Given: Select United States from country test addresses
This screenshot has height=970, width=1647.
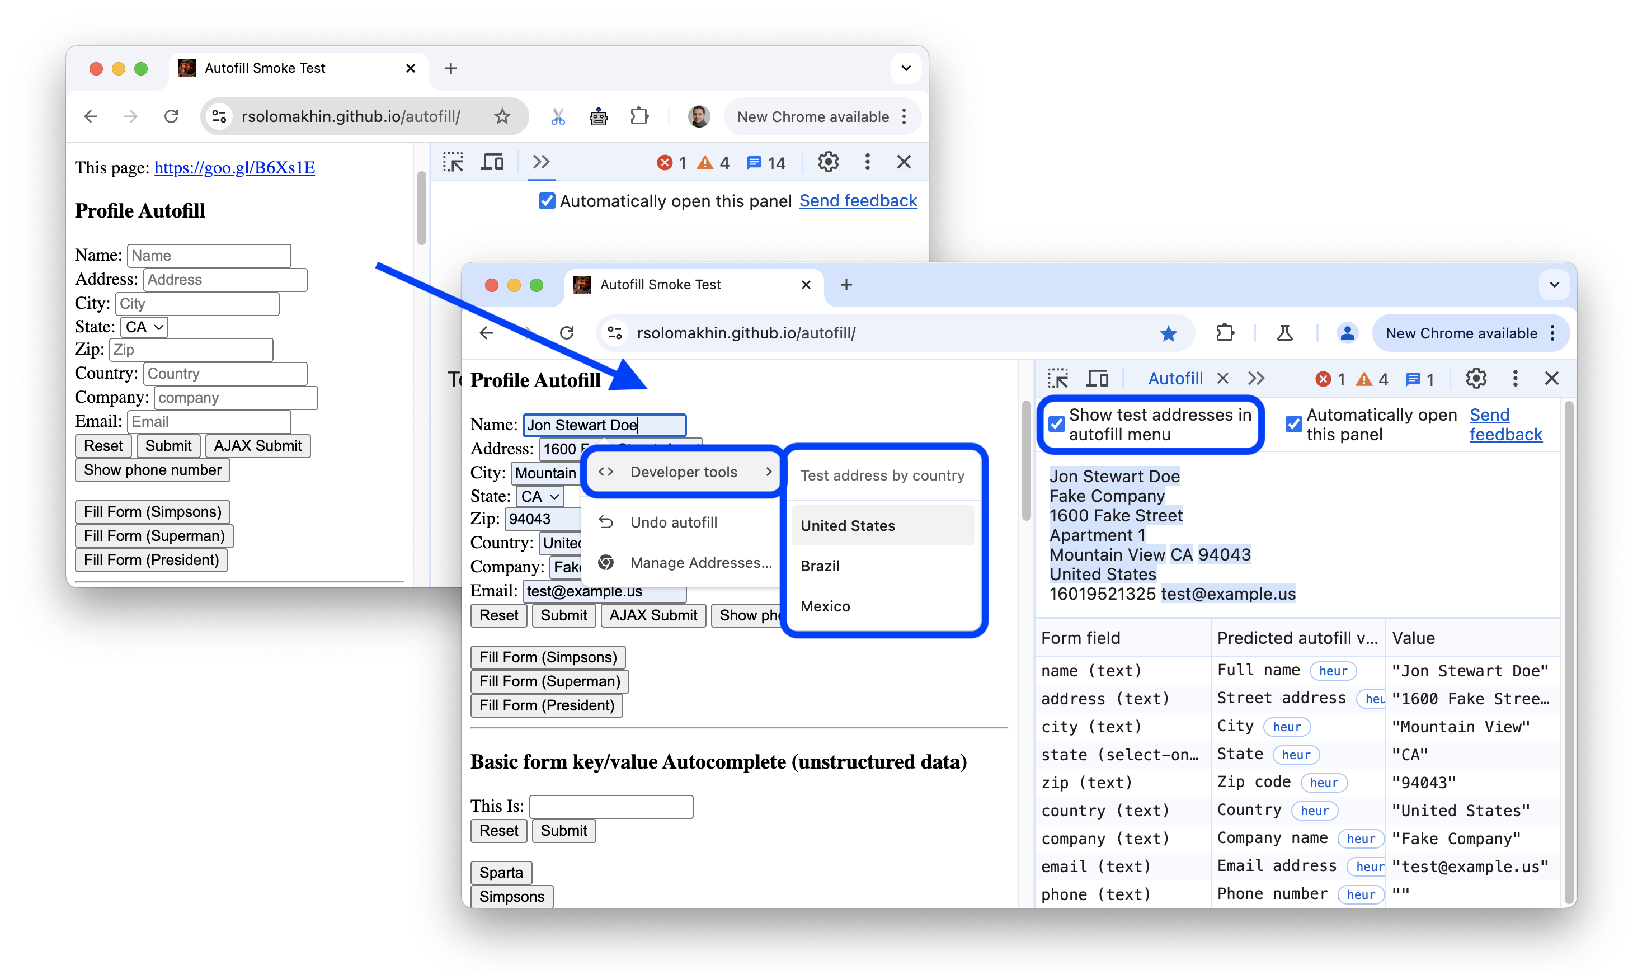Looking at the screenshot, I should 848,525.
